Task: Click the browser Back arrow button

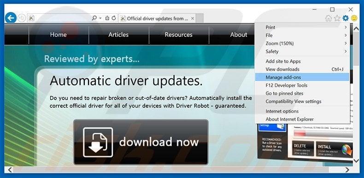Action: [x=11, y=18]
